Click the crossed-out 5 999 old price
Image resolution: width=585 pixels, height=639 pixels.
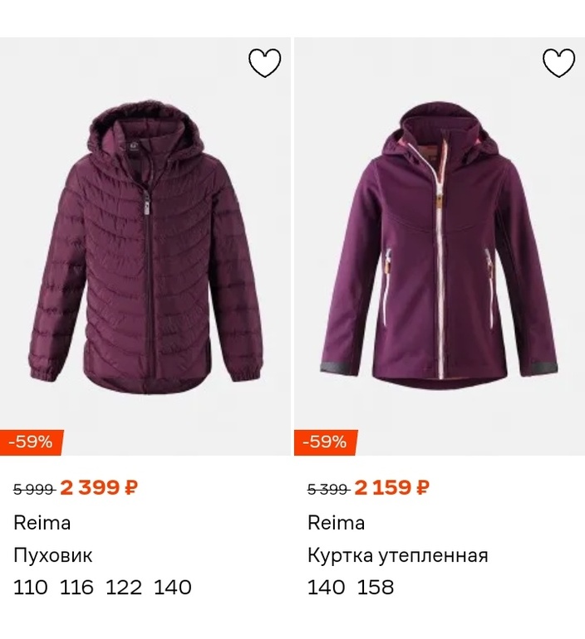pos(33,489)
